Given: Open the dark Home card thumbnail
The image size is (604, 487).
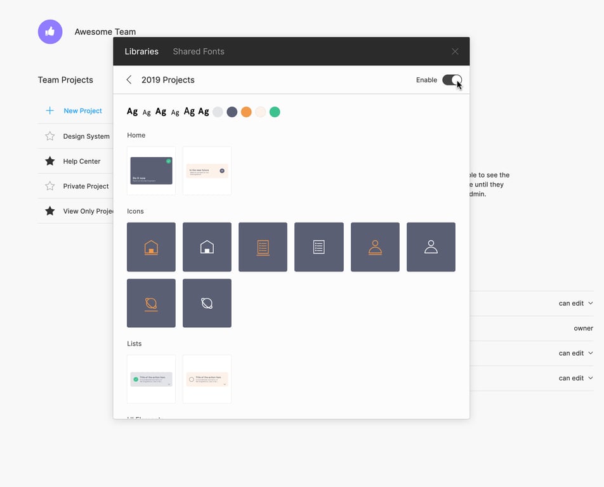Looking at the screenshot, I should point(151,171).
